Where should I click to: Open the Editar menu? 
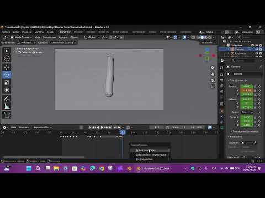(x=16, y=32)
